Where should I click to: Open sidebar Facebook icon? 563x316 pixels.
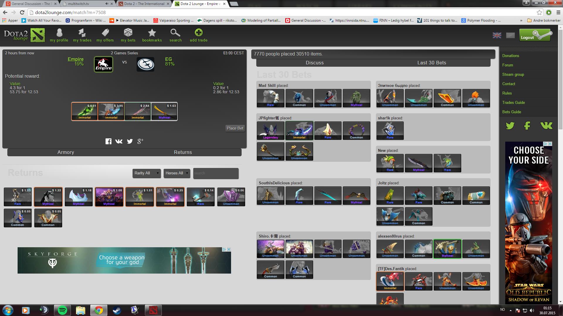click(x=527, y=126)
